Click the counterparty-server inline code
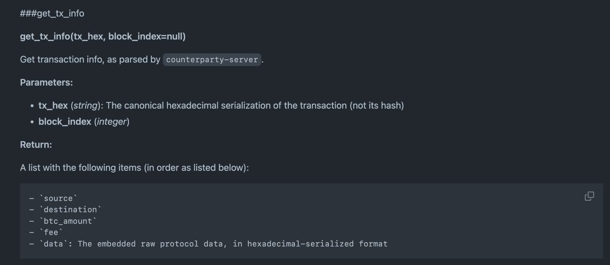This screenshot has width=610, height=265. 212,60
